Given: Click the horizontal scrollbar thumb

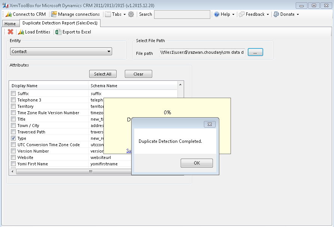Looking at the screenshot, I should [x=74, y=171].
